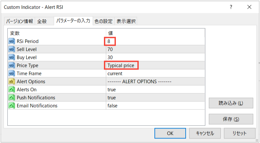260x143 pixels.
Task: Click the OK button
Action: pos(170,133)
